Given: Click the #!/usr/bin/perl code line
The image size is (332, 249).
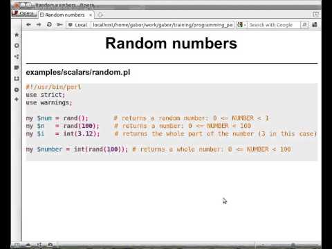Looking at the screenshot, I should (53, 87).
